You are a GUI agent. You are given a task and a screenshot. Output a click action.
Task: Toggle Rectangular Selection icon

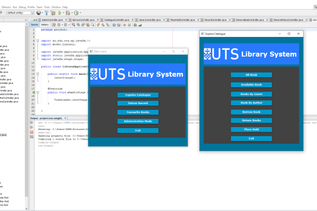click(93, 25)
